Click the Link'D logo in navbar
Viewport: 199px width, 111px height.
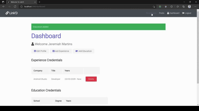click(x=12, y=13)
